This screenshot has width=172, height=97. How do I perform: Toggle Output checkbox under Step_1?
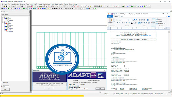8,25
